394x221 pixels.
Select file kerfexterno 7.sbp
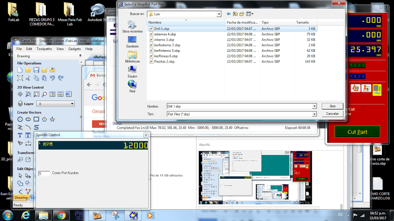pos(167,45)
